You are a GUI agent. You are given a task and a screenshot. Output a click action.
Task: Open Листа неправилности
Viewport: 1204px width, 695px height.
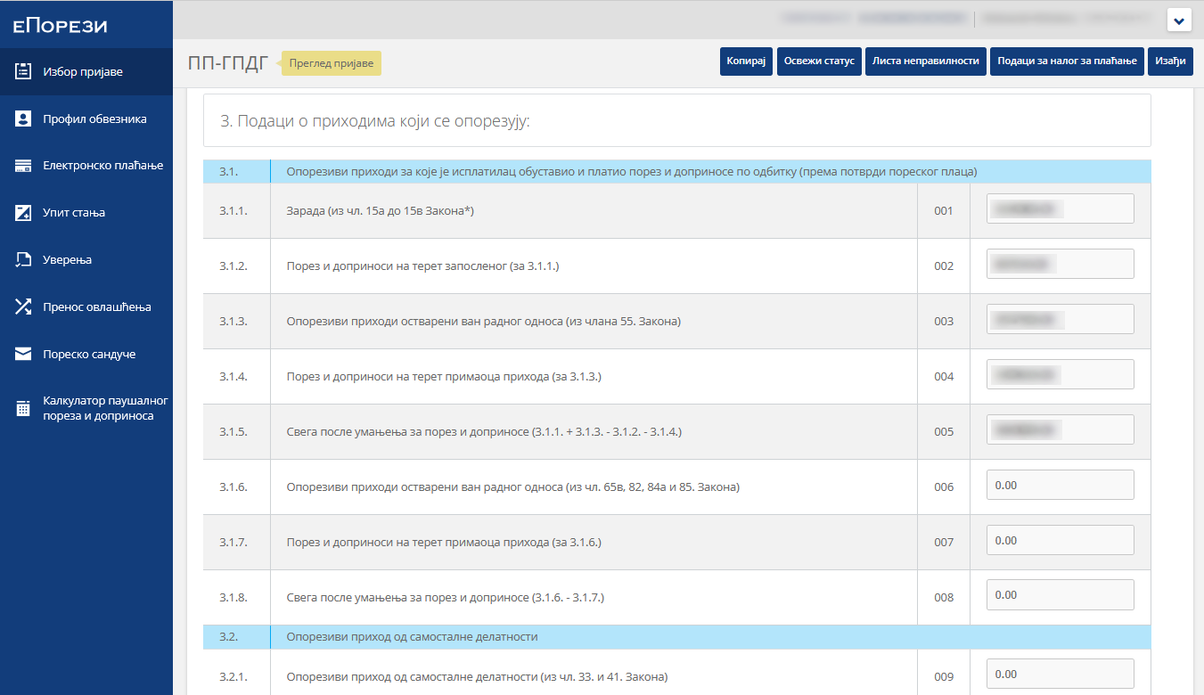pyautogui.click(x=925, y=61)
